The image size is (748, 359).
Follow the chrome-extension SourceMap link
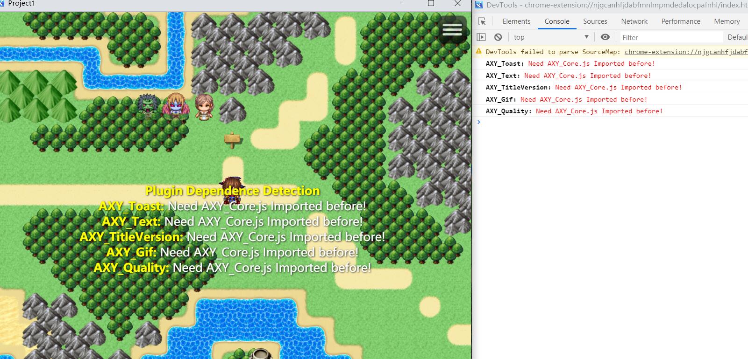[686, 52]
